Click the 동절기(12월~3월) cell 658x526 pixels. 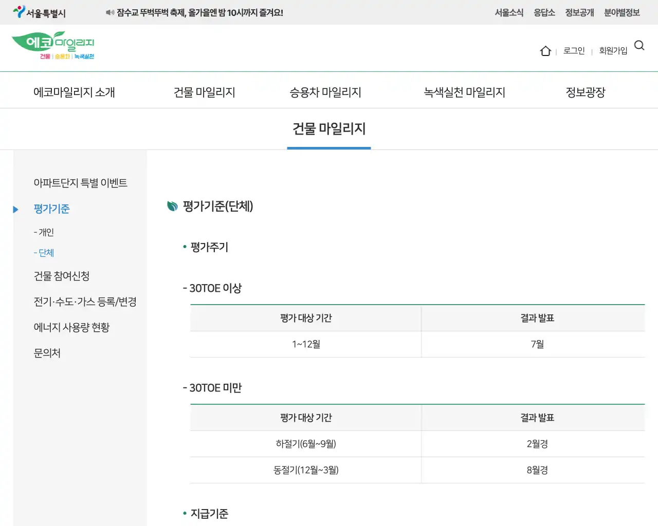click(x=306, y=470)
